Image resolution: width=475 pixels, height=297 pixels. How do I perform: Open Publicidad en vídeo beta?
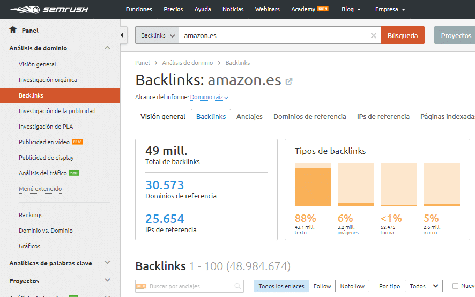click(x=51, y=142)
